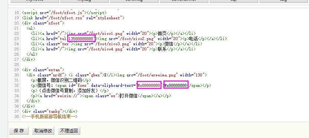Screen dimensions: 309x138
Task: Click the 微信 list item code line
Action: tap(117, 44)
